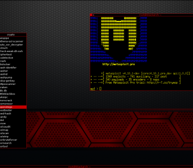Select auto_xor_decrypter menu entry

(13, 45)
